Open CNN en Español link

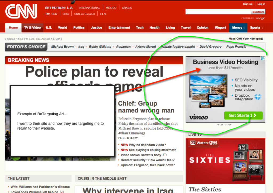pos(85,14)
